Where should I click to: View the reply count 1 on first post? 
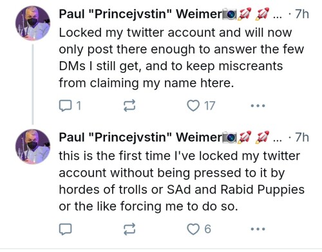pyautogui.click(x=79, y=106)
